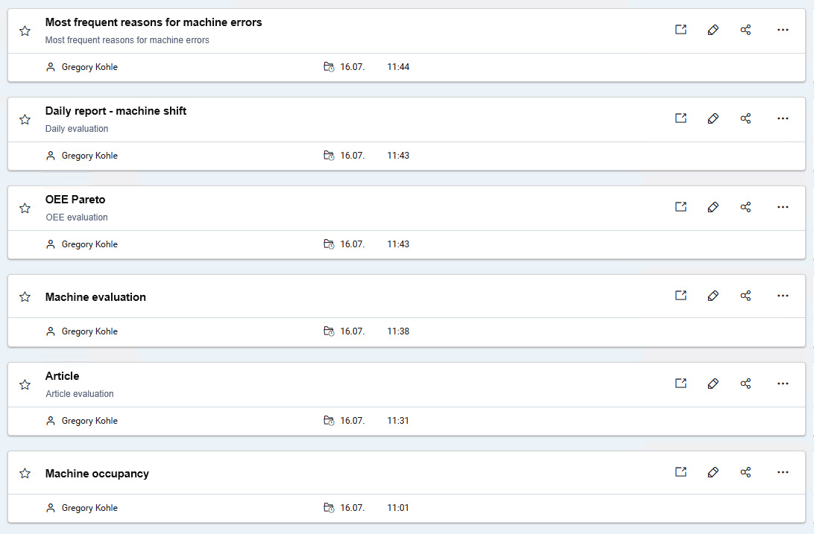
Task: Open the three-dot menu for 'Most frequent reasons for machine errors'
Action: pyautogui.click(x=782, y=30)
